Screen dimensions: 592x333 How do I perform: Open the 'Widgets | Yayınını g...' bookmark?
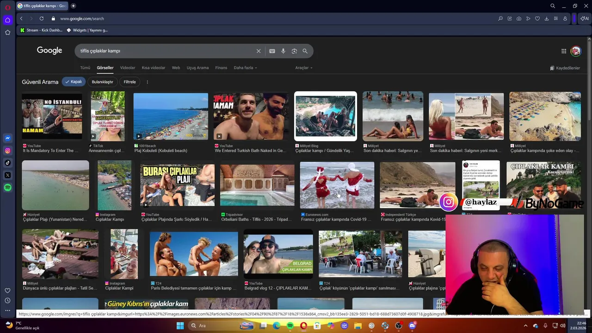tap(87, 30)
